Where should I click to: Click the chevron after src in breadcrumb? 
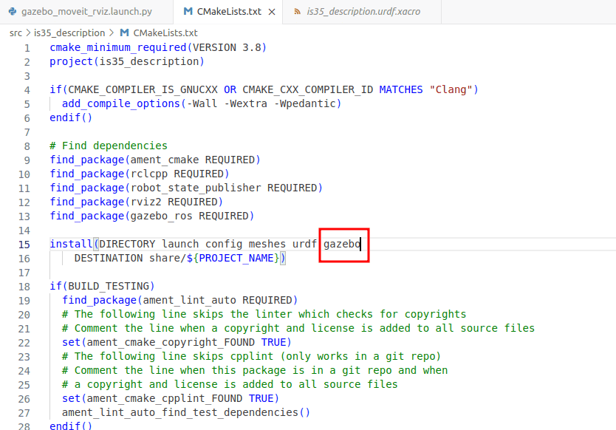[28, 33]
